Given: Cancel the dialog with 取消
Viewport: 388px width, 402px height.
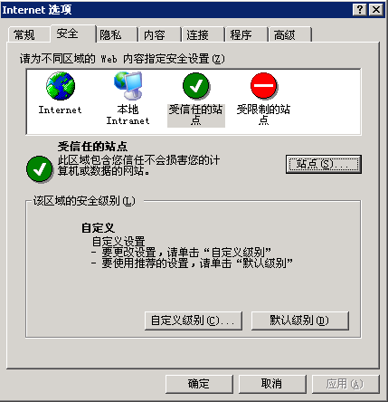Looking at the screenshot, I should 272,384.
